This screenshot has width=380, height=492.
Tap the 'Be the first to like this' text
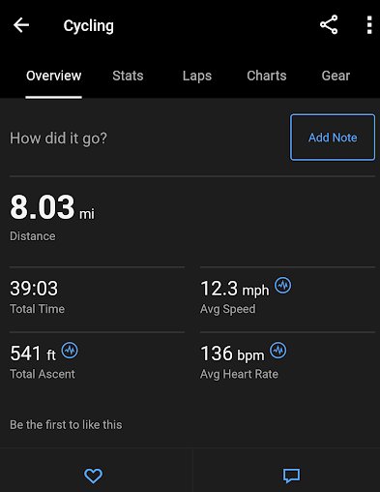pos(66,425)
